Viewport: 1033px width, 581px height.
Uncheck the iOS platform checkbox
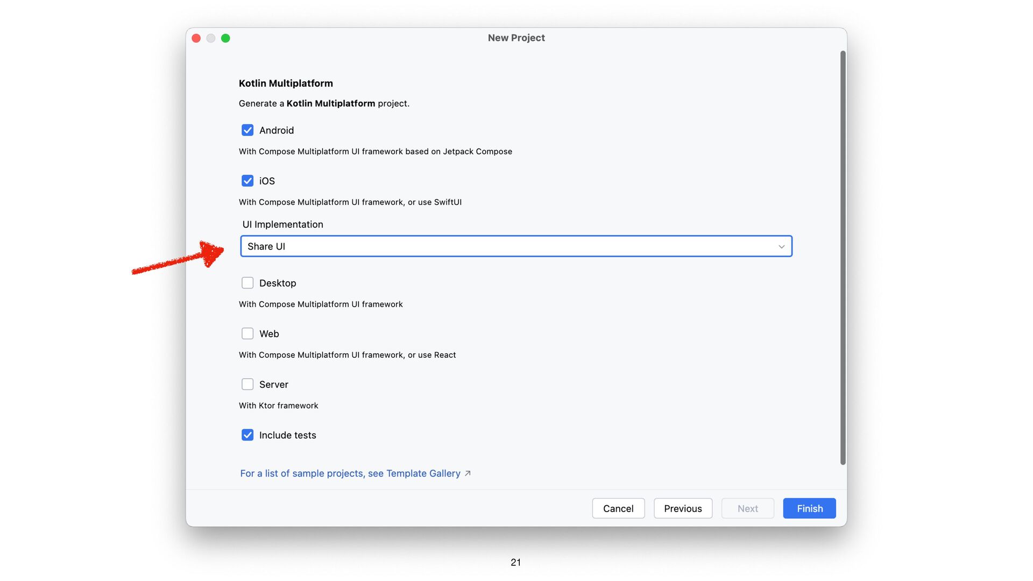point(247,181)
